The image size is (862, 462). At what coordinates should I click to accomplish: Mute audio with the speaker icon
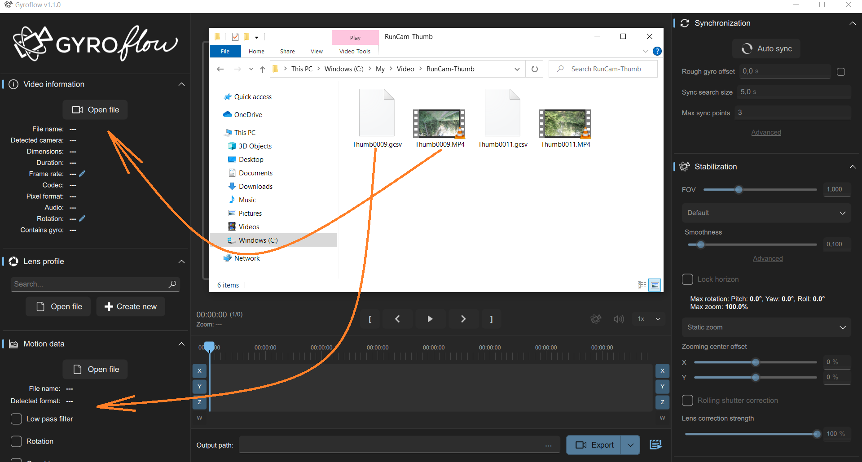pos(619,319)
